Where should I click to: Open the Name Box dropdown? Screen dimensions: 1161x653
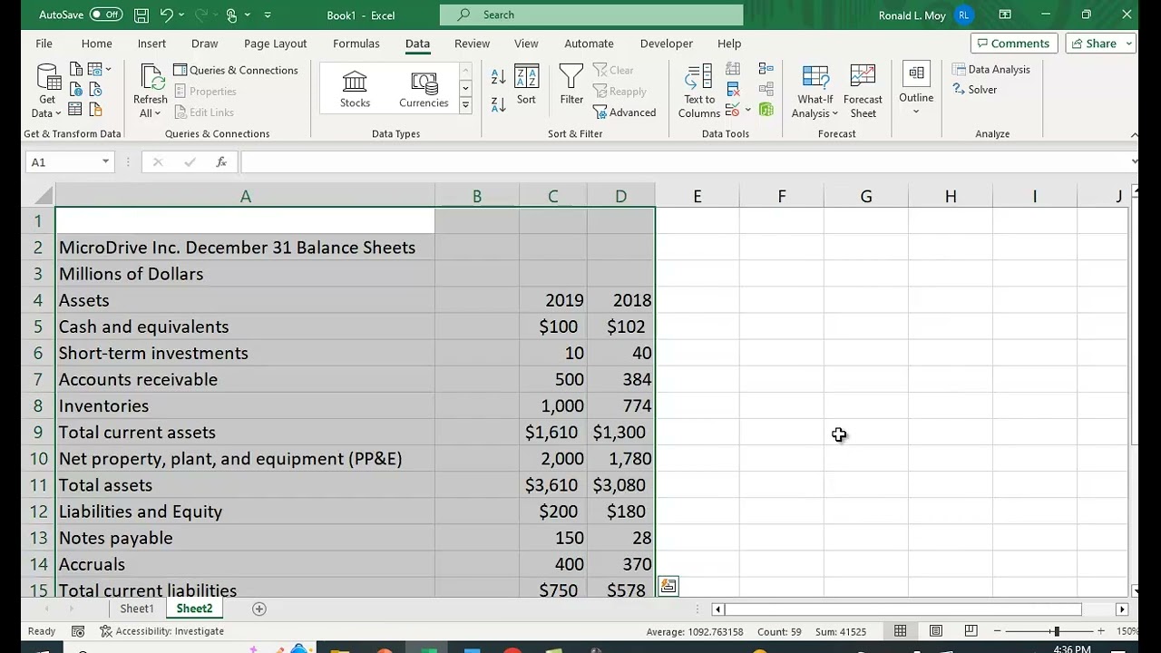(x=105, y=162)
